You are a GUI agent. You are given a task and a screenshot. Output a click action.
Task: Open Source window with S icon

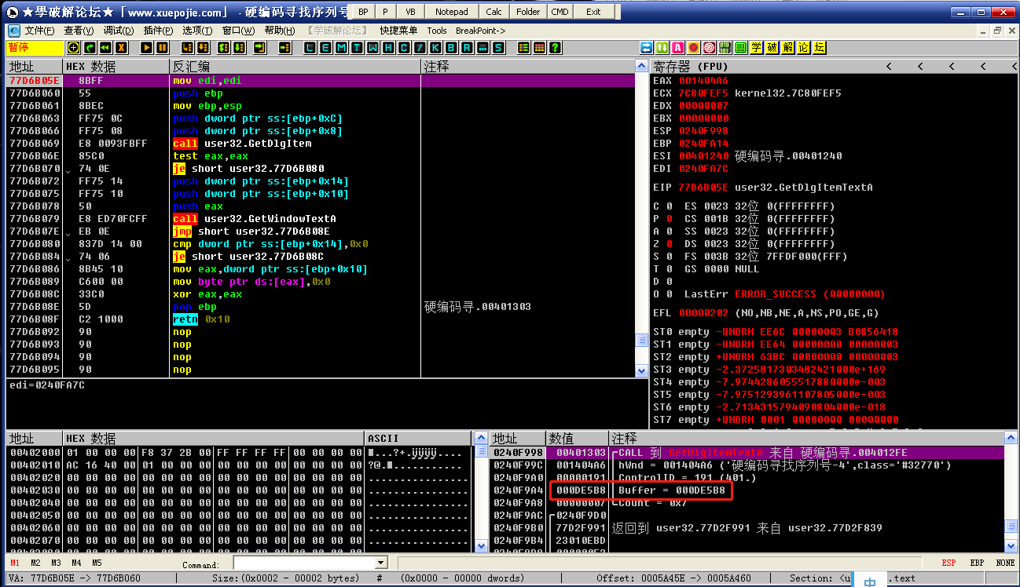click(x=497, y=48)
